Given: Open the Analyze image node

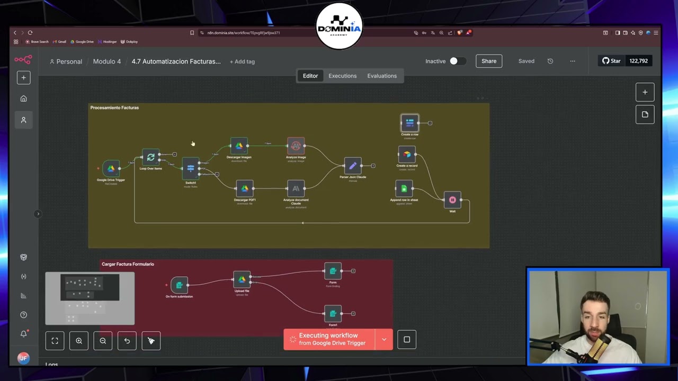Looking at the screenshot, I should click(x=296, y=146).
